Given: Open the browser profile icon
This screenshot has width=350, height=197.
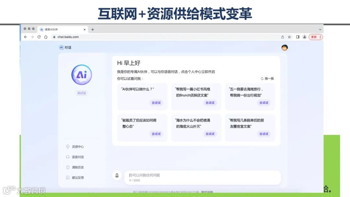Looking at the screenshot, I should click(x=304, y=37).
